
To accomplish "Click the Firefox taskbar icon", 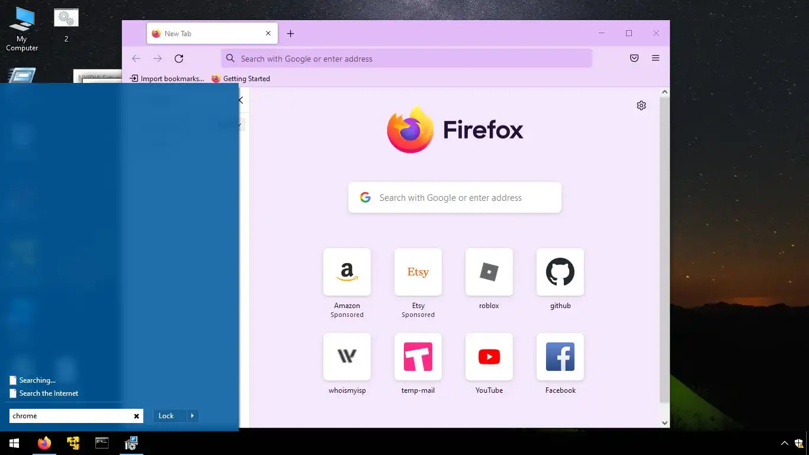I will pos(44,443).
